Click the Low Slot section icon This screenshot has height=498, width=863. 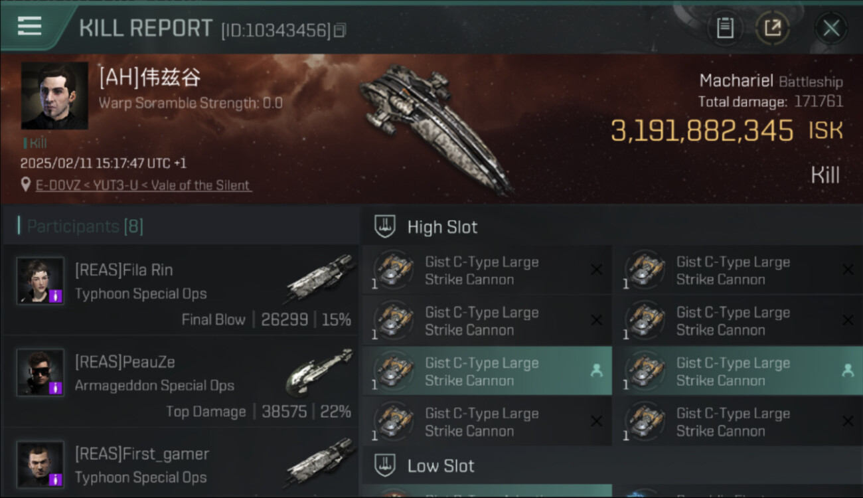385,465
